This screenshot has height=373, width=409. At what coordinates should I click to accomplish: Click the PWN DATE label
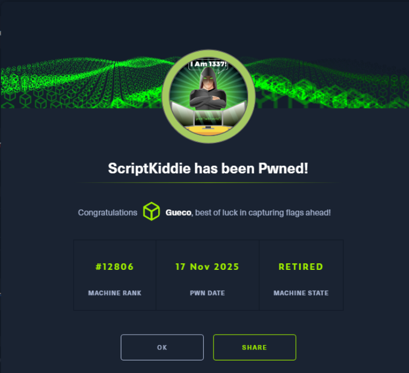pyautogui.click(x=208, y=293)
